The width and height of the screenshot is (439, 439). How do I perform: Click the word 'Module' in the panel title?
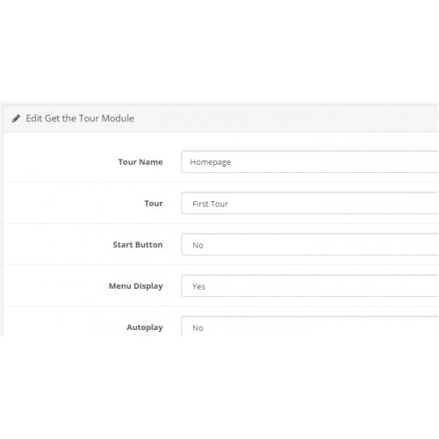pos(118,119)
